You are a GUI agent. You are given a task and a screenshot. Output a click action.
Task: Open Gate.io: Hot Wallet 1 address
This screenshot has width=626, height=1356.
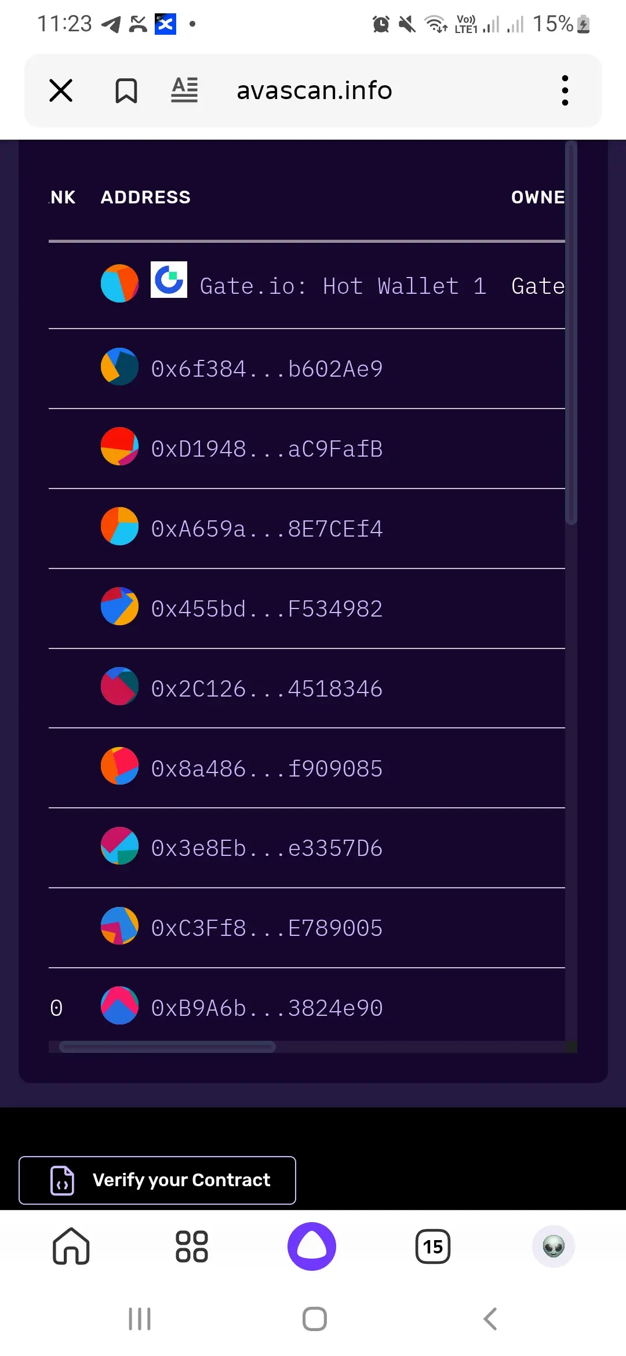click(x=343, y=286)
